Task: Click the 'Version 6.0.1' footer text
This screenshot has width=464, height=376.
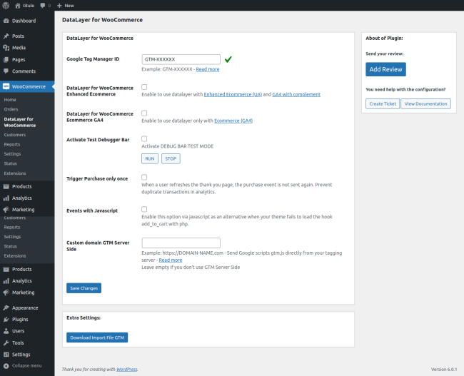Action: point(444,369)
